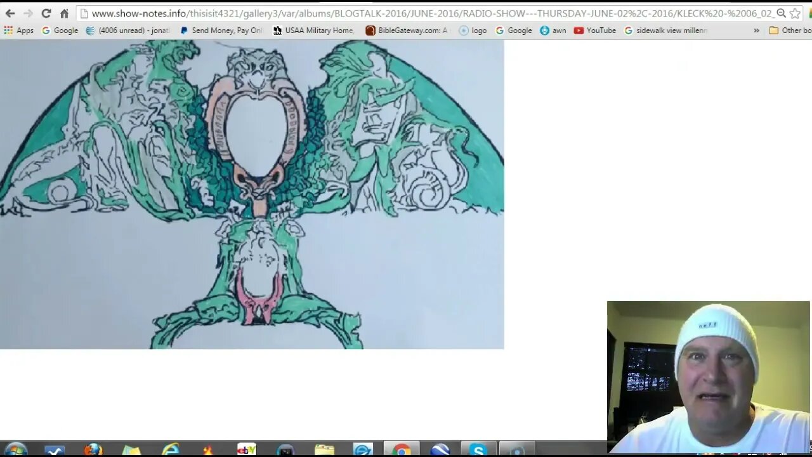Viewport: 812px width, 457px height.
Task: Open the Google bookmark beside awn
Action: click(x=513, y=30)
